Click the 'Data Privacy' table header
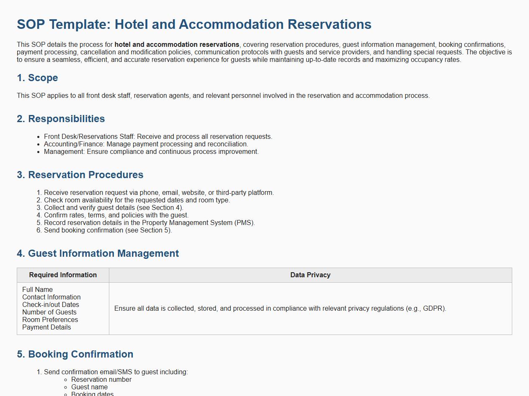The image size is (529, 396). click(310, 275)
